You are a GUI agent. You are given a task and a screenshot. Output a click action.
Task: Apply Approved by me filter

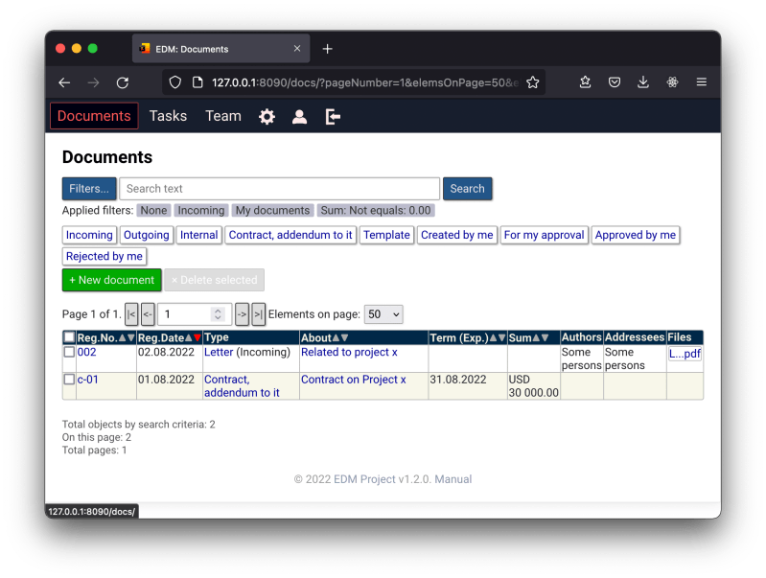pyautogui.click(x=635, y=235)
